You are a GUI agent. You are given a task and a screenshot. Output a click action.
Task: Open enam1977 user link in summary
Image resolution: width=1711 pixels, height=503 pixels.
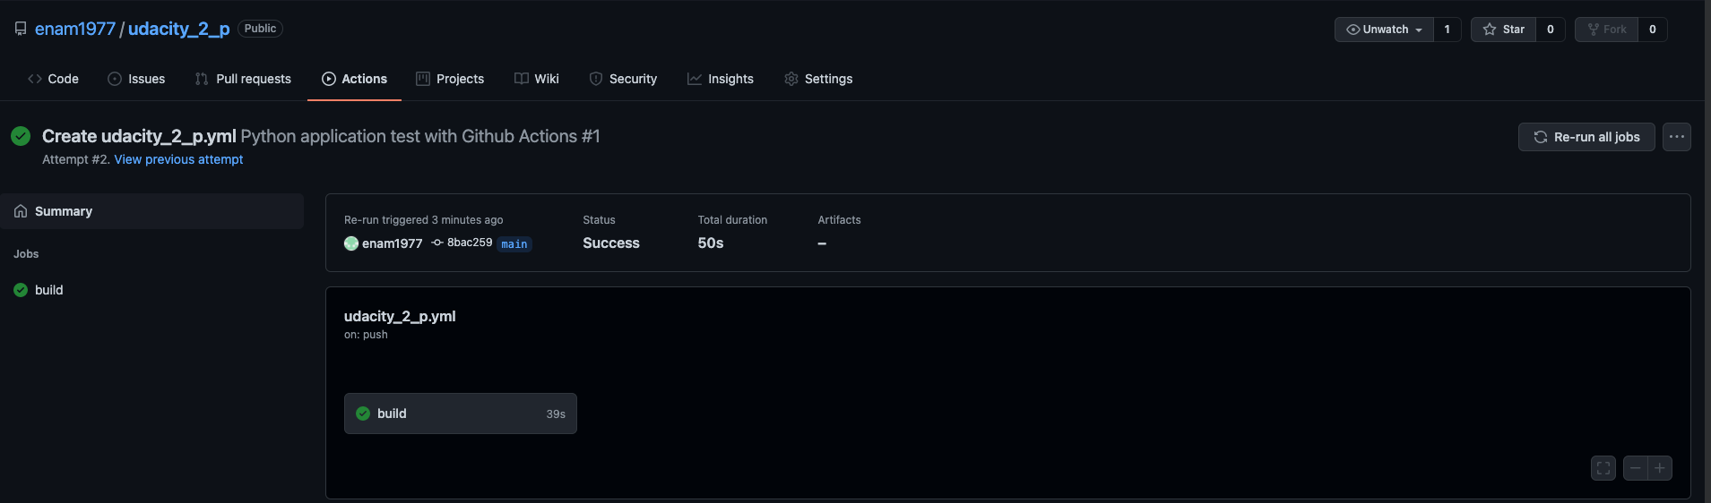(392, 243)
